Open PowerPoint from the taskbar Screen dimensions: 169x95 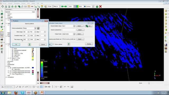tap(42, 93)
